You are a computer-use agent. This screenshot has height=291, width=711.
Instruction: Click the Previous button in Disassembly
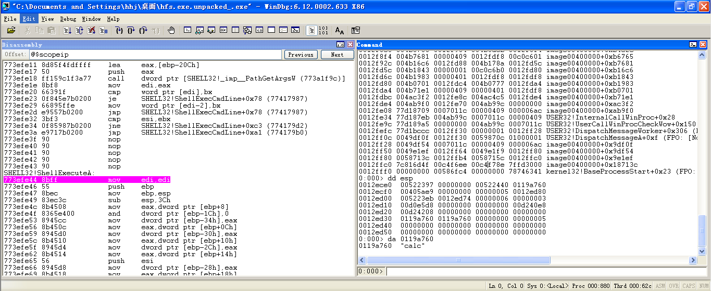click(301, 55)
